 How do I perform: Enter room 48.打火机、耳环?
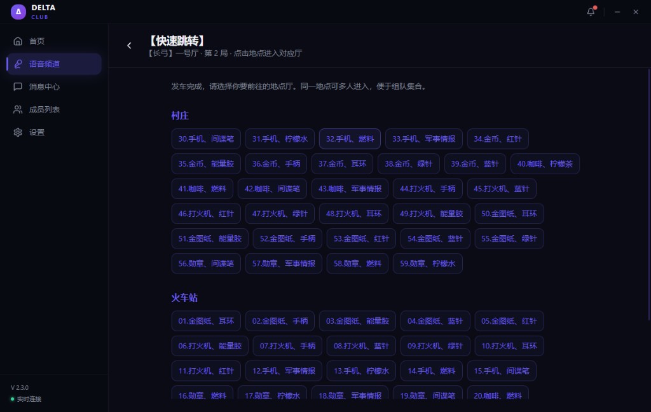pos(353,214)
